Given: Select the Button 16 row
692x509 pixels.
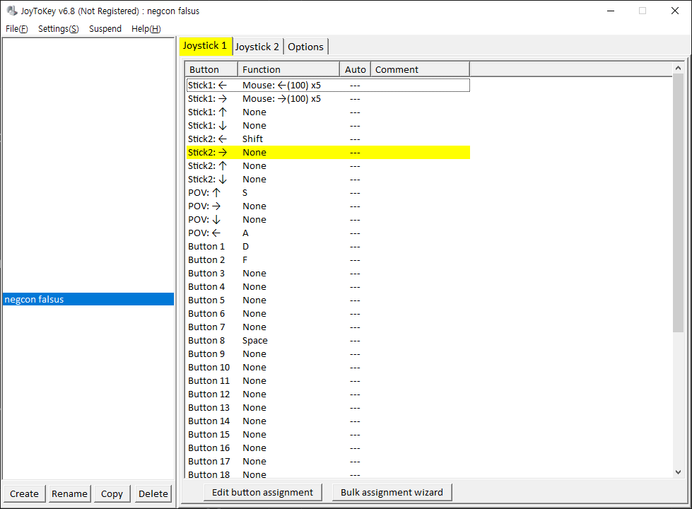Looking at the screenshot, I should tap(328, 448).
